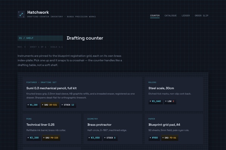This screenshot has width=226, height=150.
Task: Go to the Ledger tab
Action: (186, 15)
